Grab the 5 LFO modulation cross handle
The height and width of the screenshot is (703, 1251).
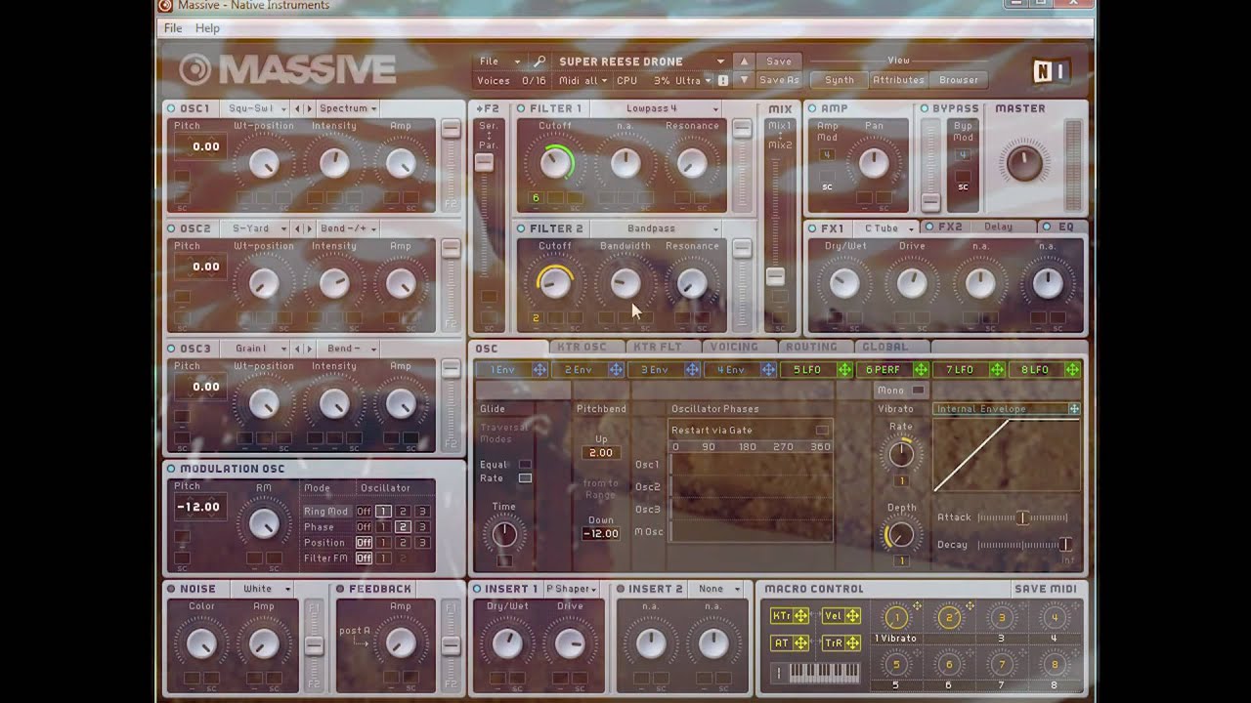pos(844,370)
